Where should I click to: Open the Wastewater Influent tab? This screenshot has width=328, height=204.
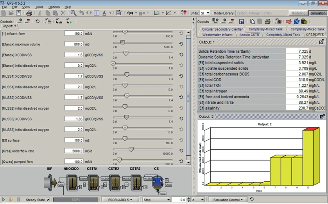coord(217,35)
